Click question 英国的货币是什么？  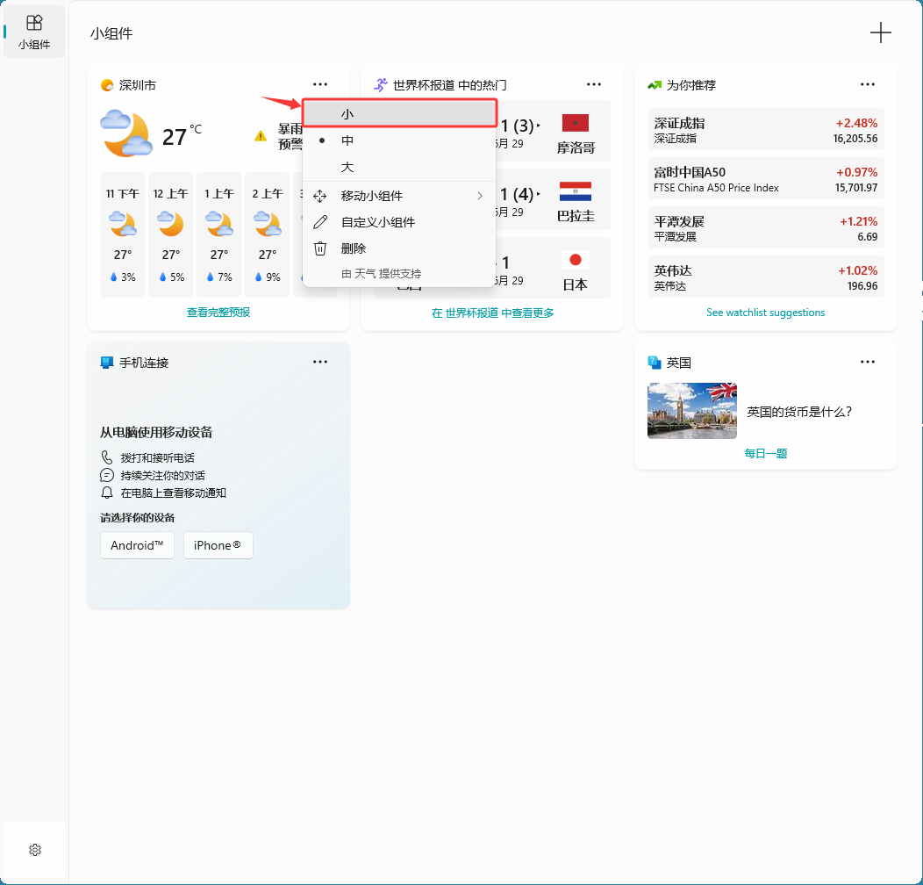799,412
